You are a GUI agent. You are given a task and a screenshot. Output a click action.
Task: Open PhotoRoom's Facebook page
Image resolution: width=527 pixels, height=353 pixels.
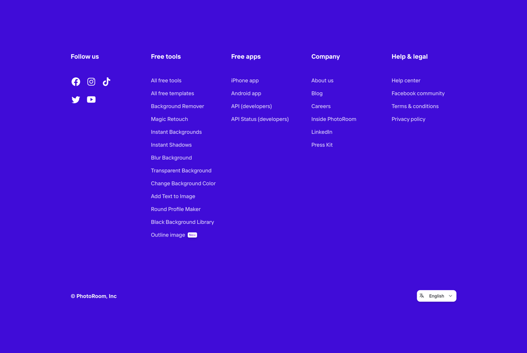coord(76,81)
